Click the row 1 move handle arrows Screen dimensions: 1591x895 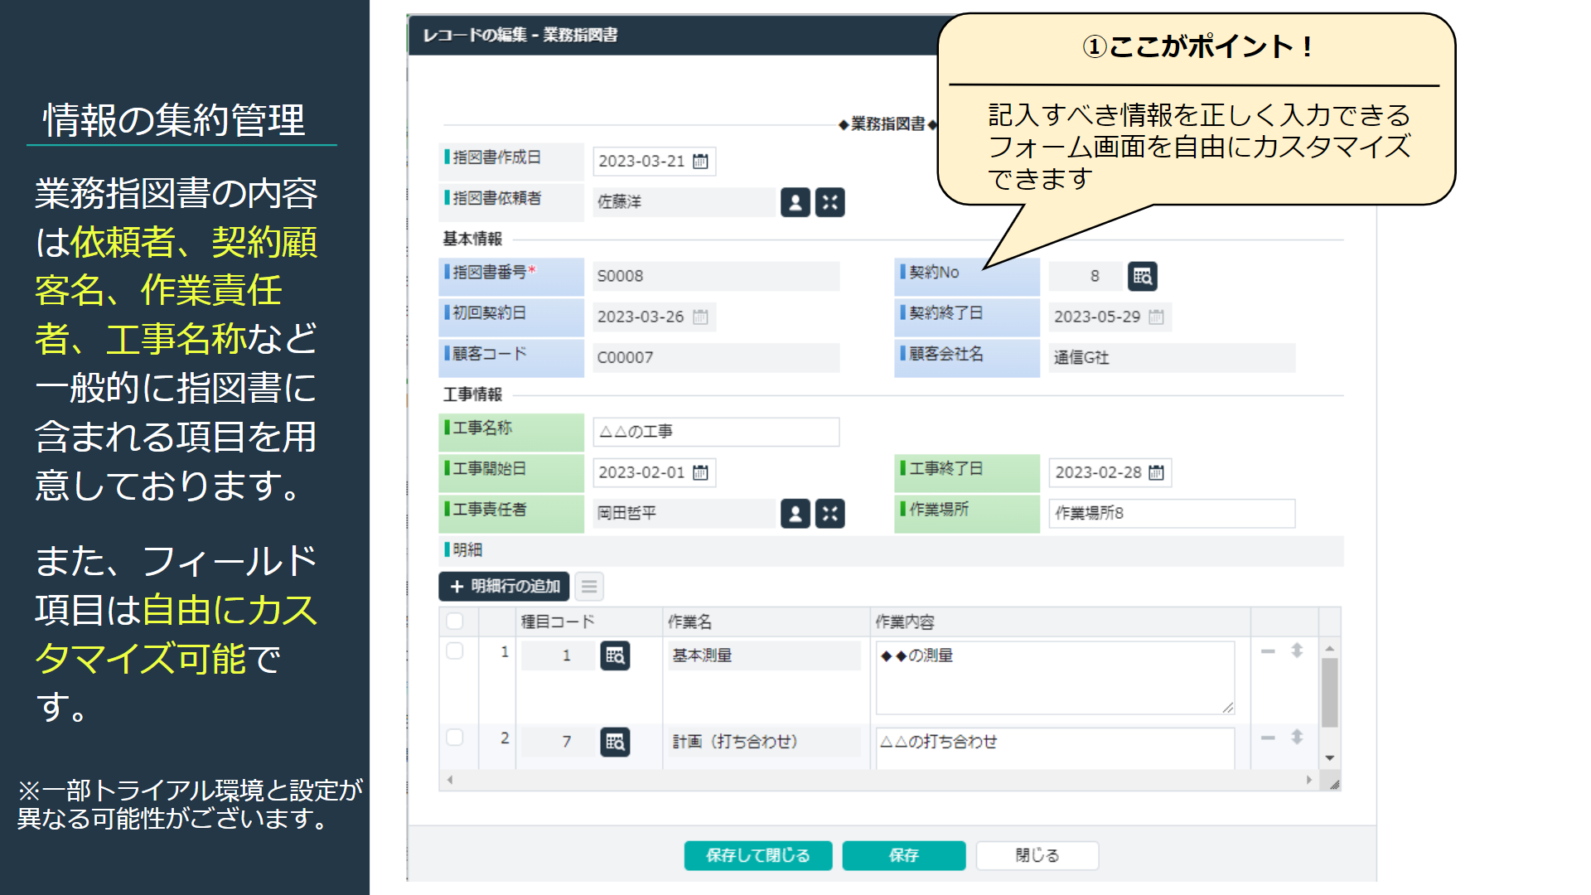pos(1297,651)
